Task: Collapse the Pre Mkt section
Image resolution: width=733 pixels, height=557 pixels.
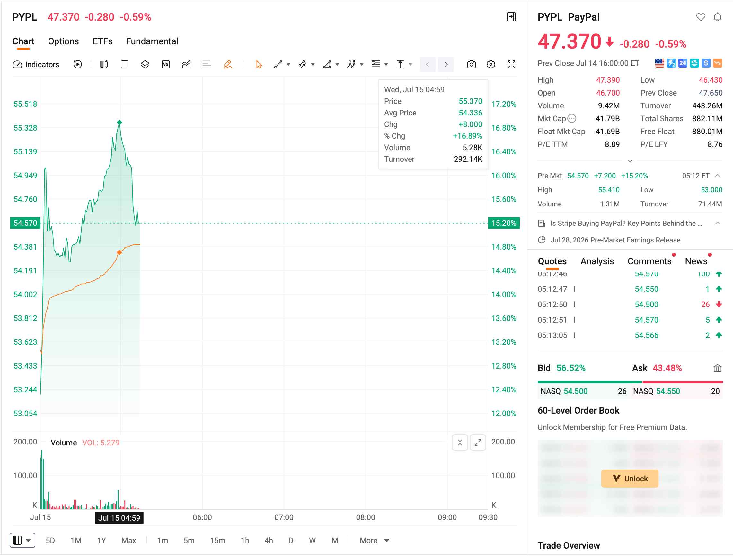Action: pos(718,176)
